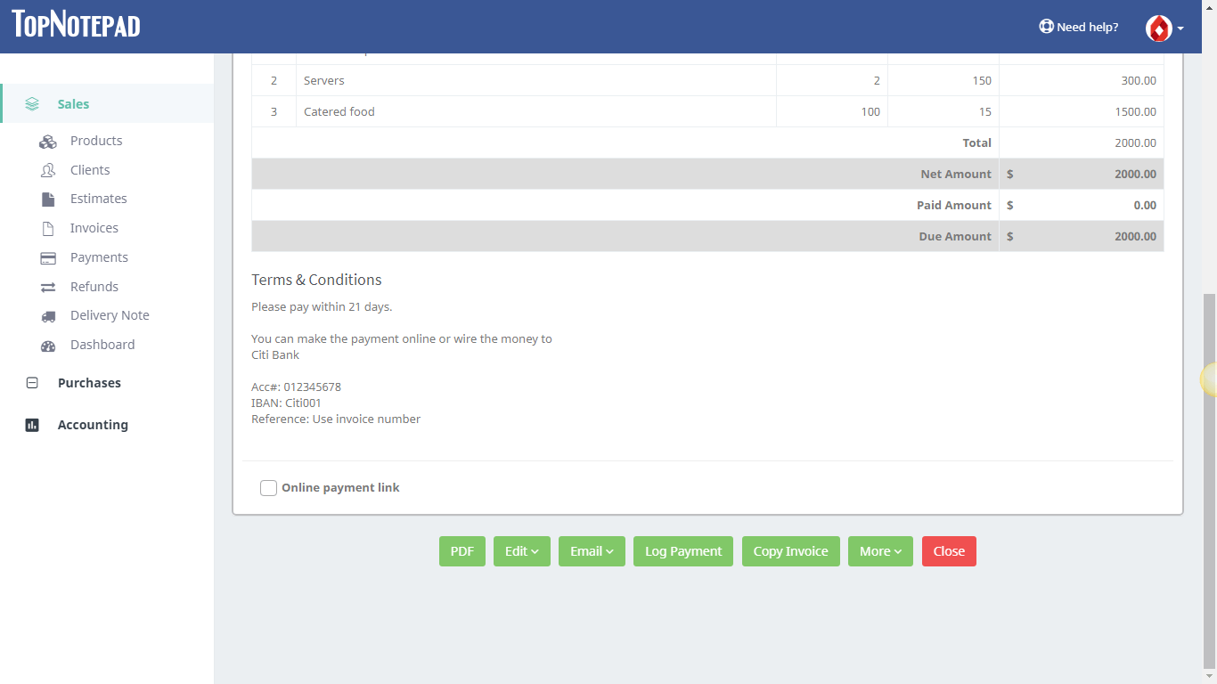Click the Purchases minus-box icon
Image resolution: width=1217 pixels, height=684 pixels.
click(32, 383)
